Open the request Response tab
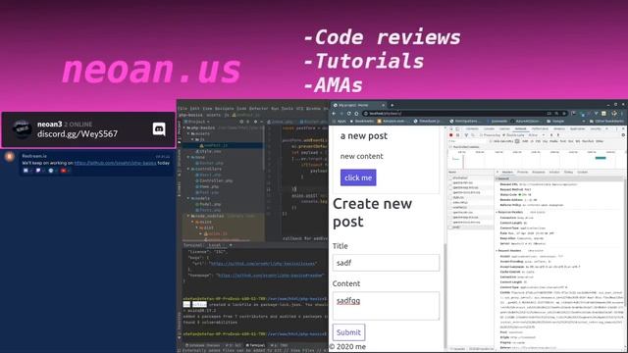This screenshot has height=353, width=628. [x=539, y=172]
